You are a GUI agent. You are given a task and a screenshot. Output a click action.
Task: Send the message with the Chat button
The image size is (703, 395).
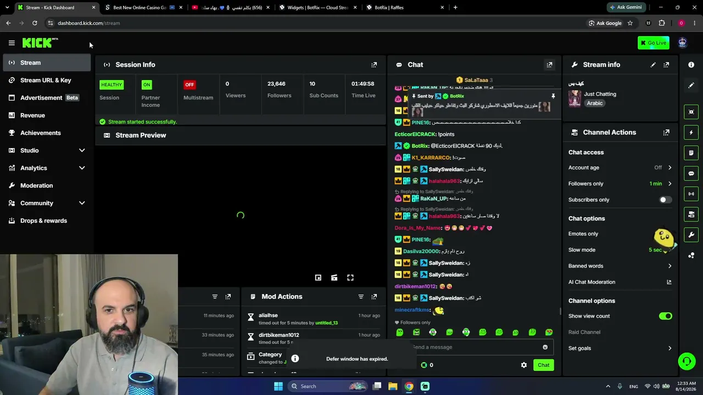(x=543, y=365)
